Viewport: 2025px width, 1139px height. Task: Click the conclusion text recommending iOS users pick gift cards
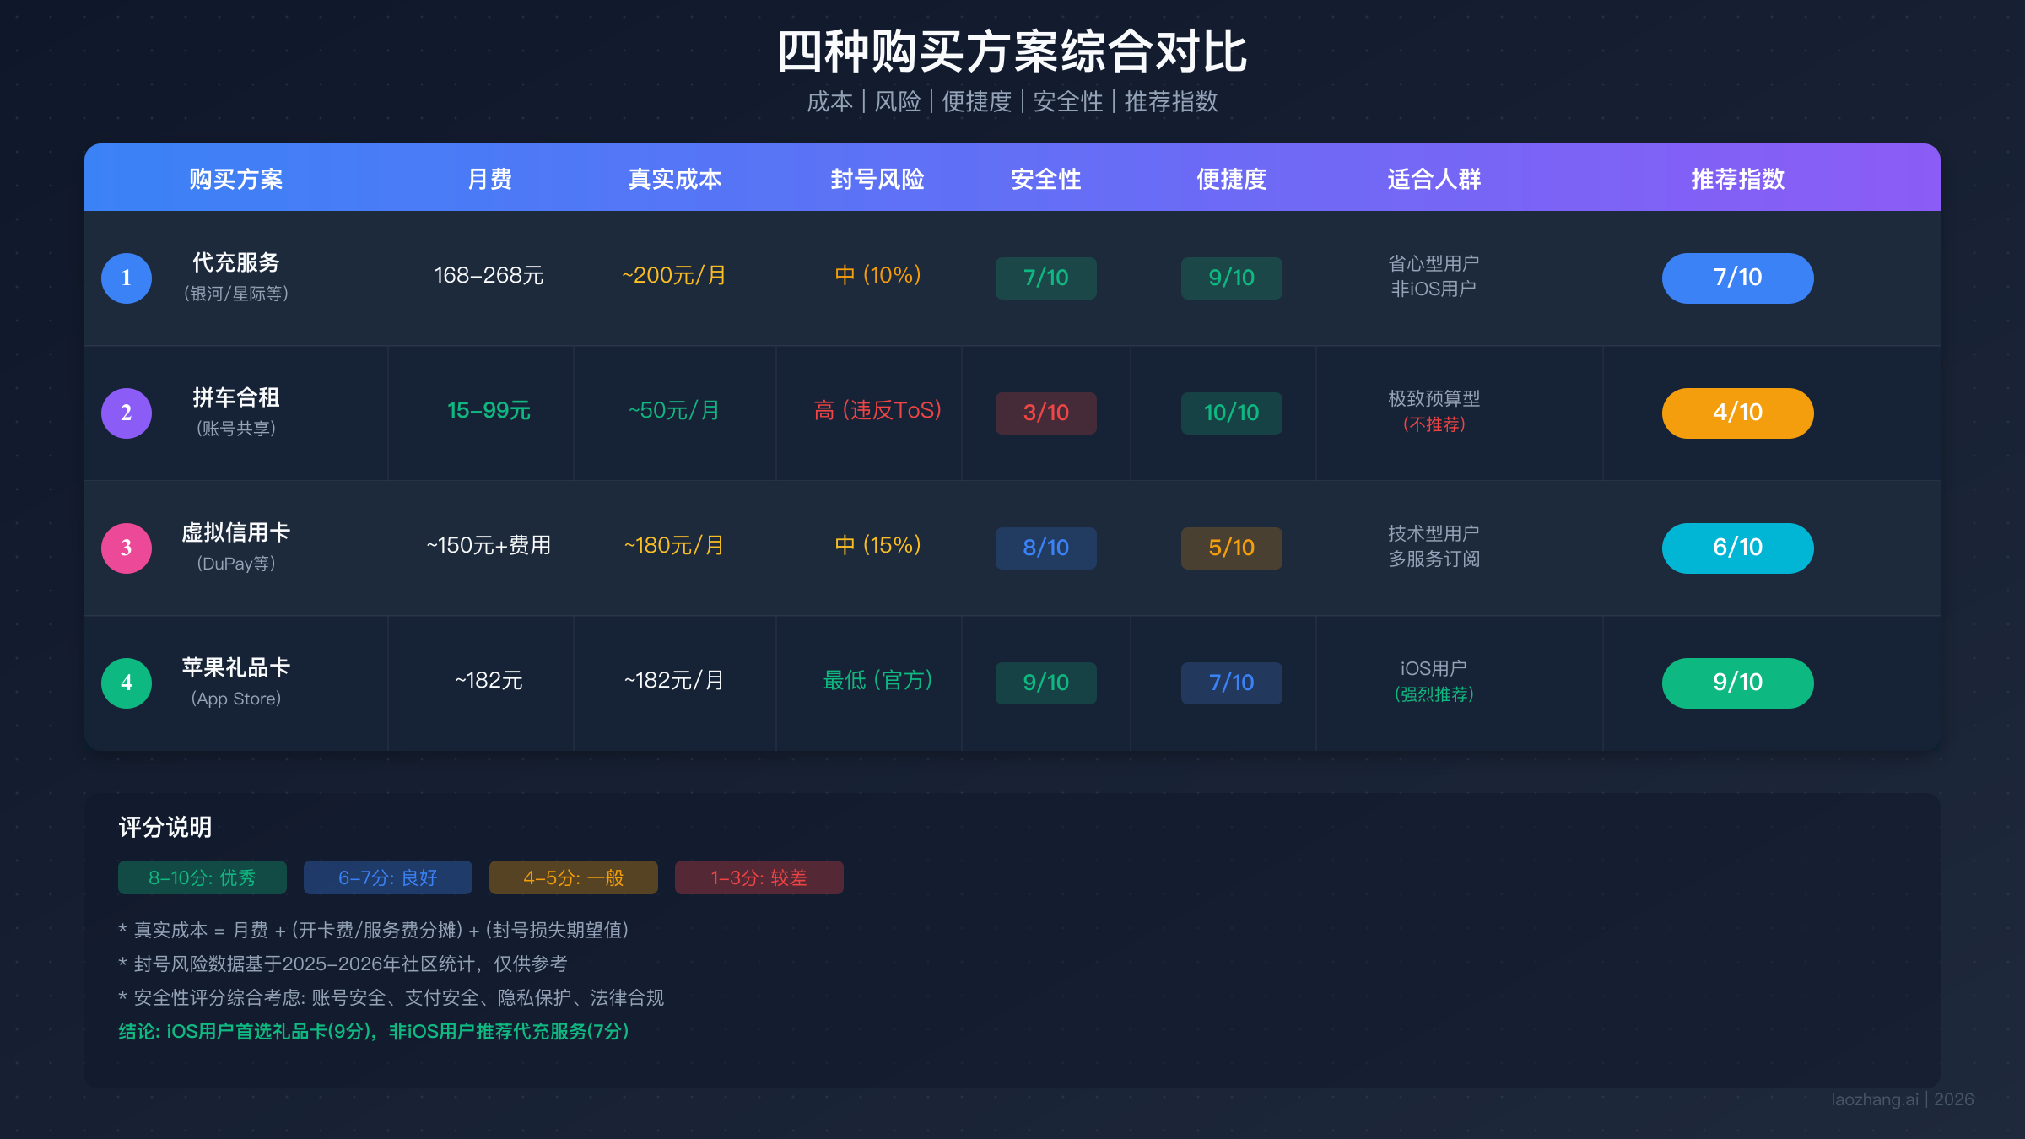click(x=374, y=1031)
